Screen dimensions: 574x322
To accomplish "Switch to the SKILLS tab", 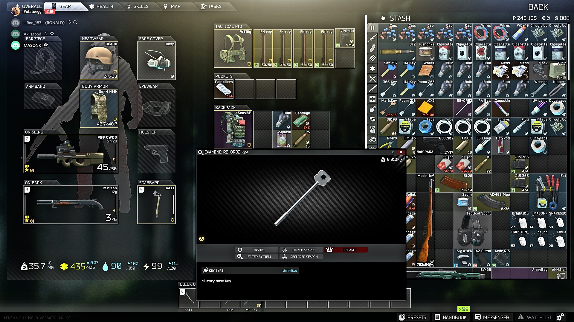I will (x=138, y=6).
